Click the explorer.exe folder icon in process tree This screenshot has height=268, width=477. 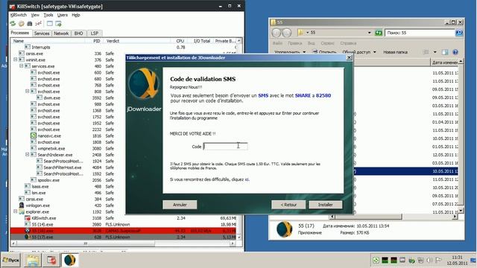pyautogui.click(x=22, y=211)
